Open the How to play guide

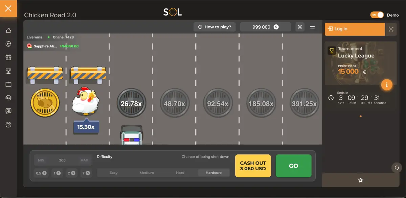(215, 27)
